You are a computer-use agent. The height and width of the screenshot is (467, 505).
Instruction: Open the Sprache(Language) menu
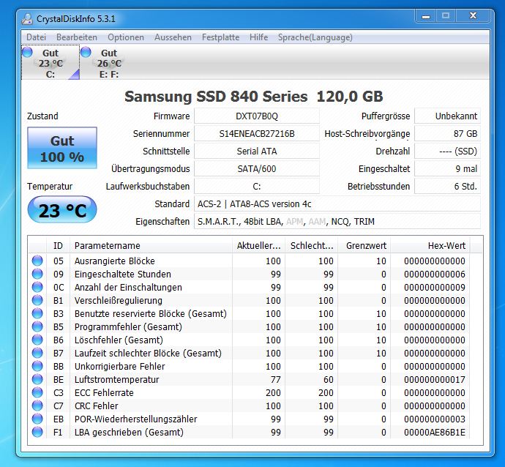pos(315,37)
